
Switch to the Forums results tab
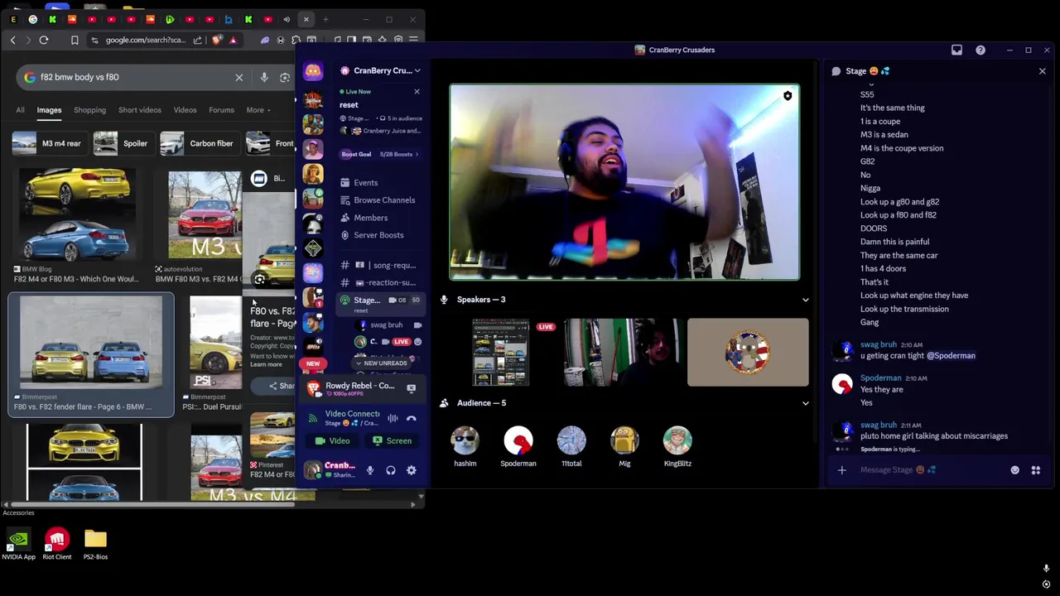coord(221,110)
